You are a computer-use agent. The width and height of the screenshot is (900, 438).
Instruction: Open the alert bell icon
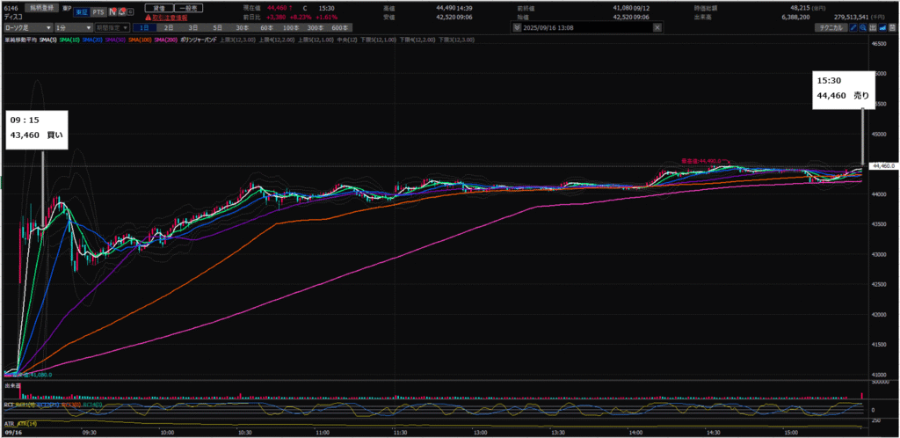[121, 11]
